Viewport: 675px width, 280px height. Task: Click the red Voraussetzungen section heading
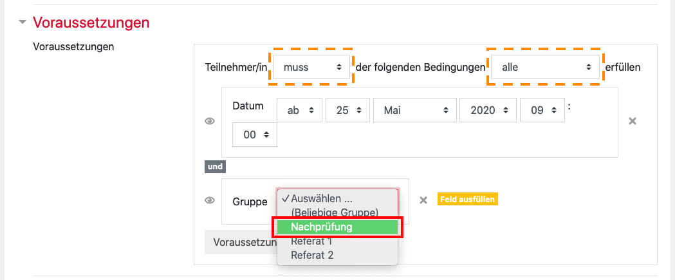91,23
